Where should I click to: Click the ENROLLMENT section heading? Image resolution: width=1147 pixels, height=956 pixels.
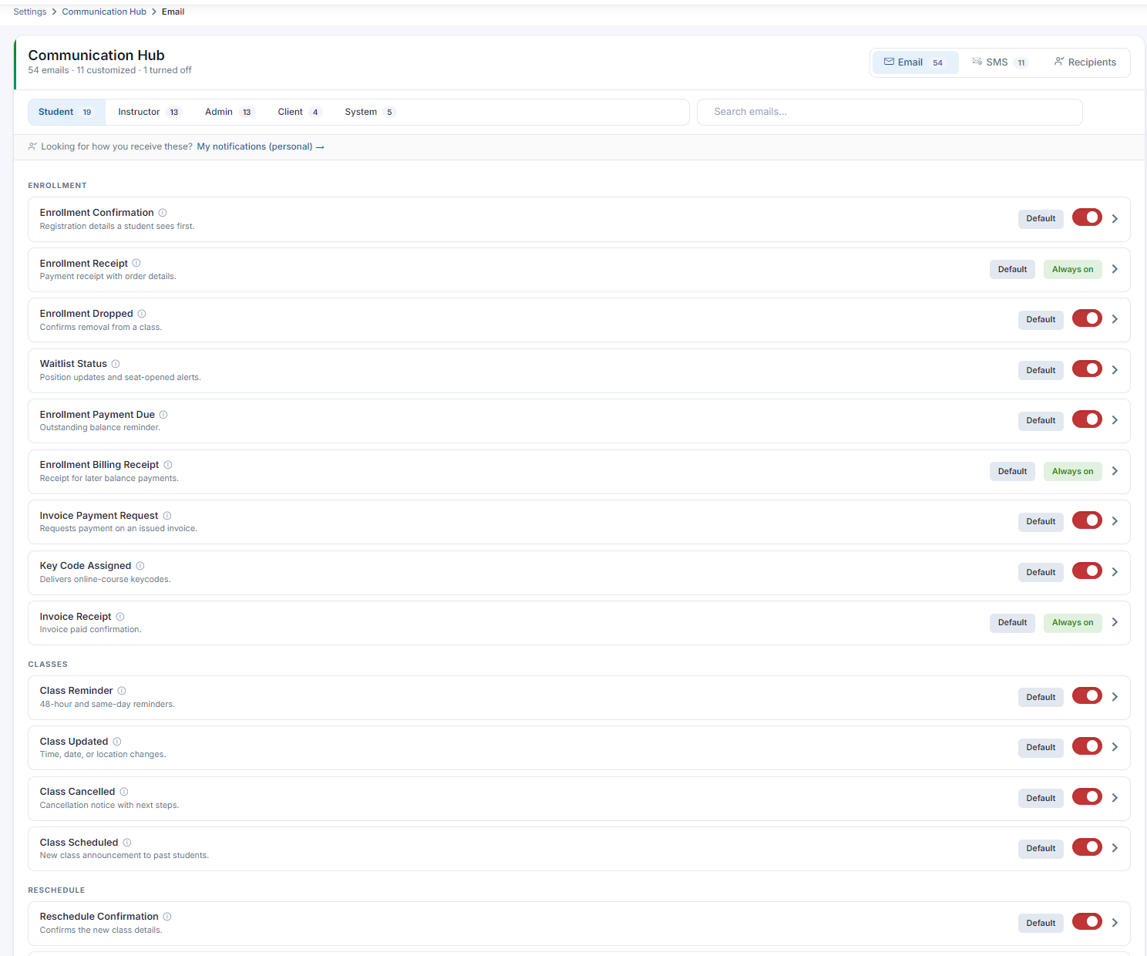pos(57,186)
